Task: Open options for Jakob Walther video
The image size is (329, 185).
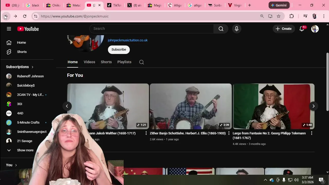Action: (146, 133)
